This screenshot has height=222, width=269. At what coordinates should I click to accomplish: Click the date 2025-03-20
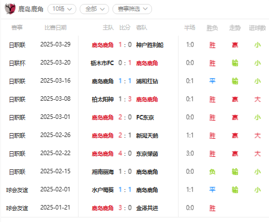click(x=55, y=63)
